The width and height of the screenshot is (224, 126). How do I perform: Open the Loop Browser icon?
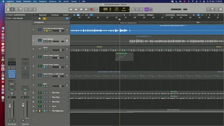(217, 9)
